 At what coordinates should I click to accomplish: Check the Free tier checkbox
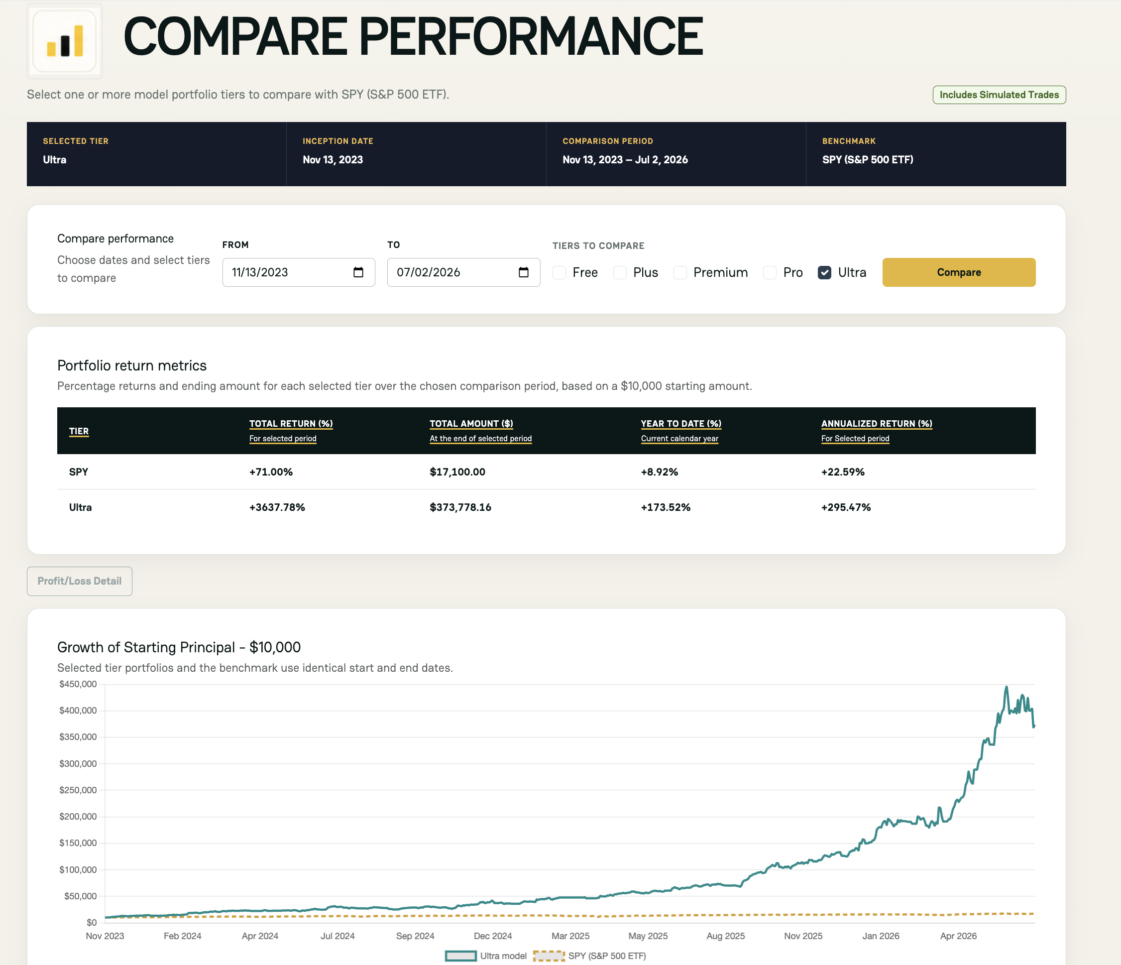tap(559, 272)
